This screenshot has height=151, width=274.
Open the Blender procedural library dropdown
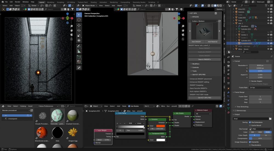point(16,110)
